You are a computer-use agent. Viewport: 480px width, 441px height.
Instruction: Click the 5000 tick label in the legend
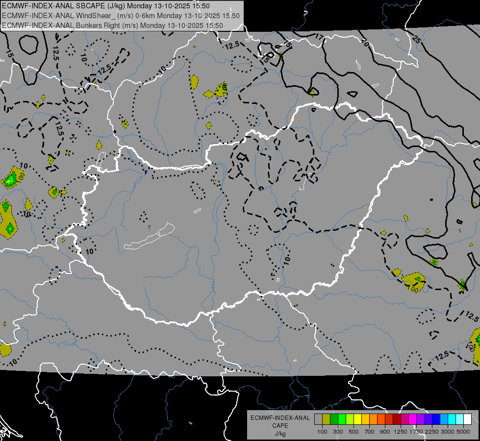463,432
